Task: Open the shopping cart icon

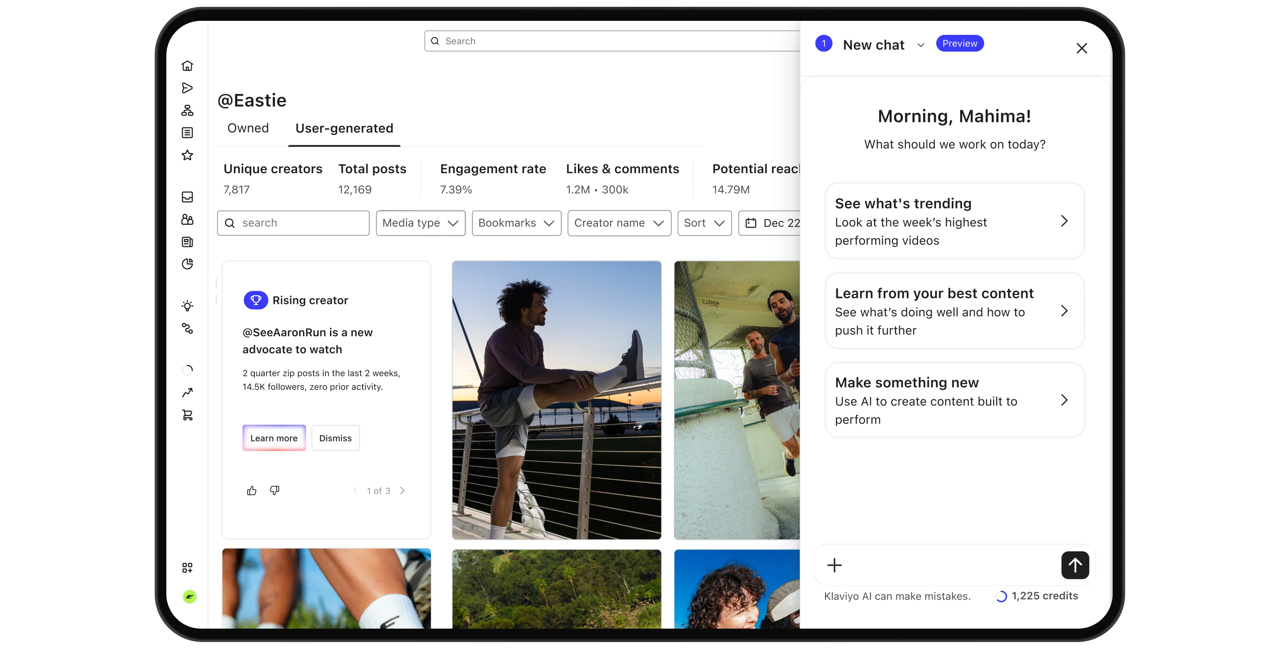Action: pyautogui.click(x=187, y=415)
